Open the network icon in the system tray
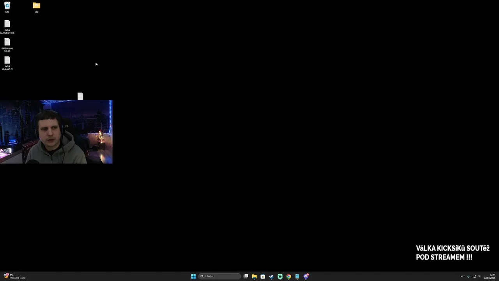The height and width of the screenshot is (281, 499). coord(474,276)
